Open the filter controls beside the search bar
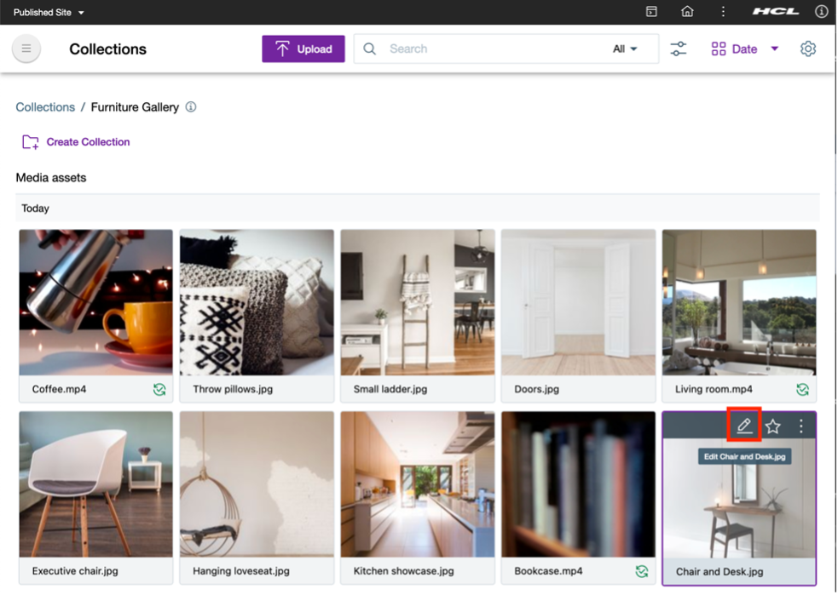The image size is (838, 595). tap(679, 49)
